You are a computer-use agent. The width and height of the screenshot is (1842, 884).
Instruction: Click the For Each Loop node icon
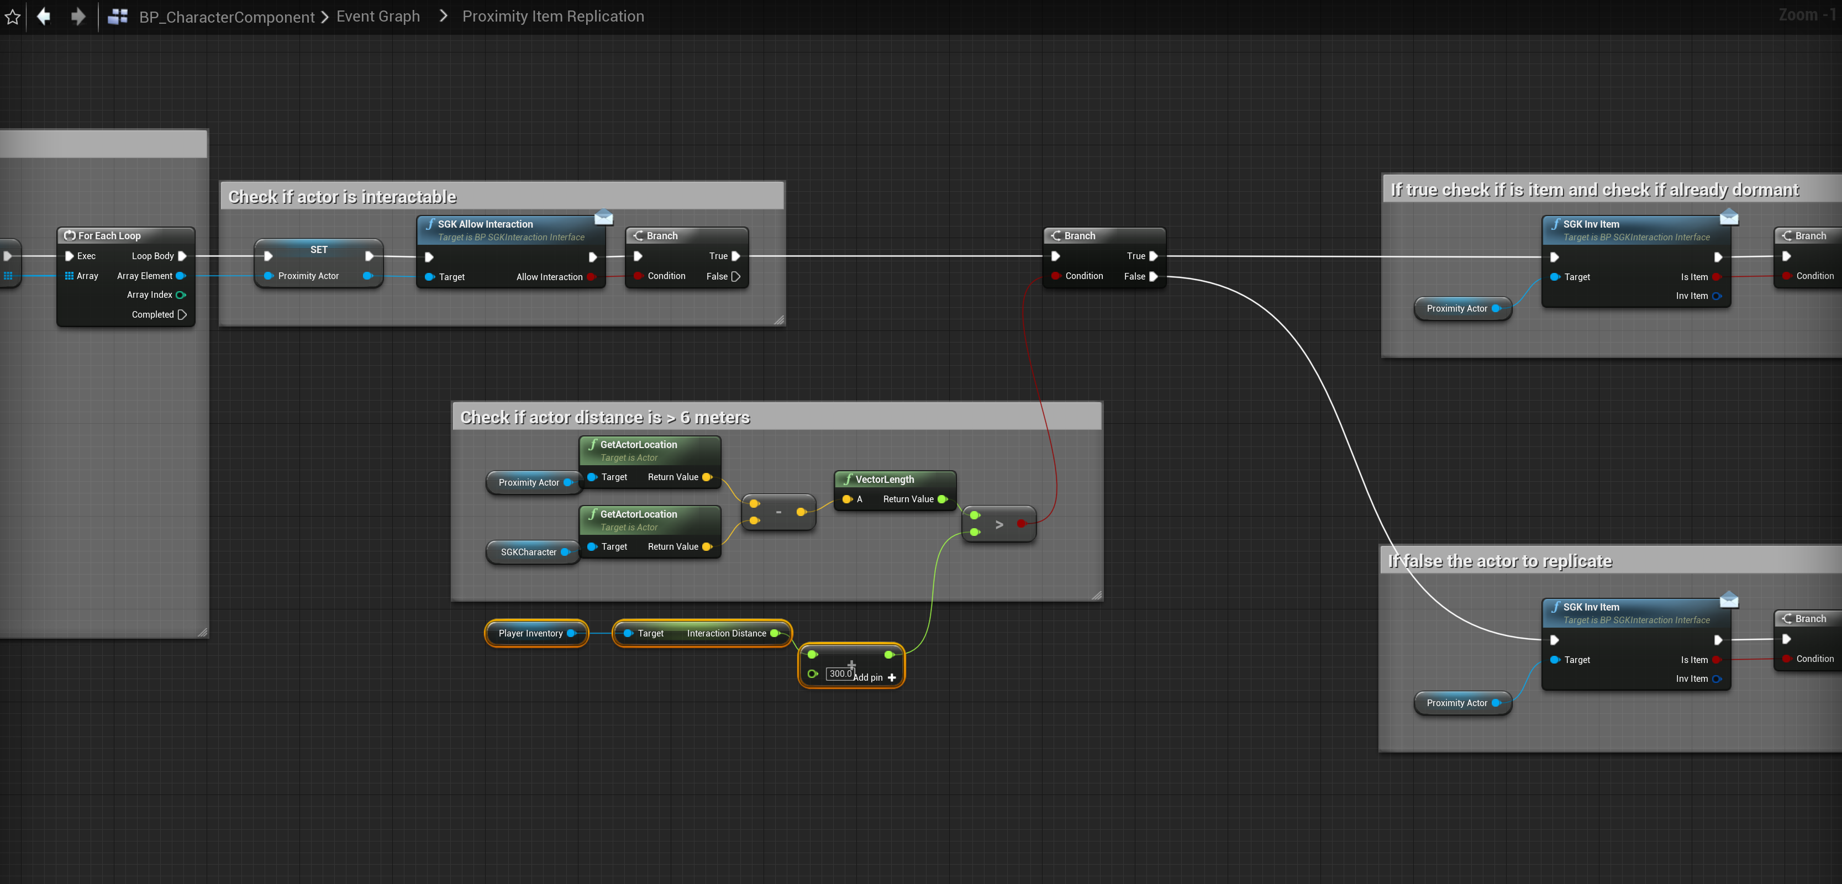coord(70,236)
